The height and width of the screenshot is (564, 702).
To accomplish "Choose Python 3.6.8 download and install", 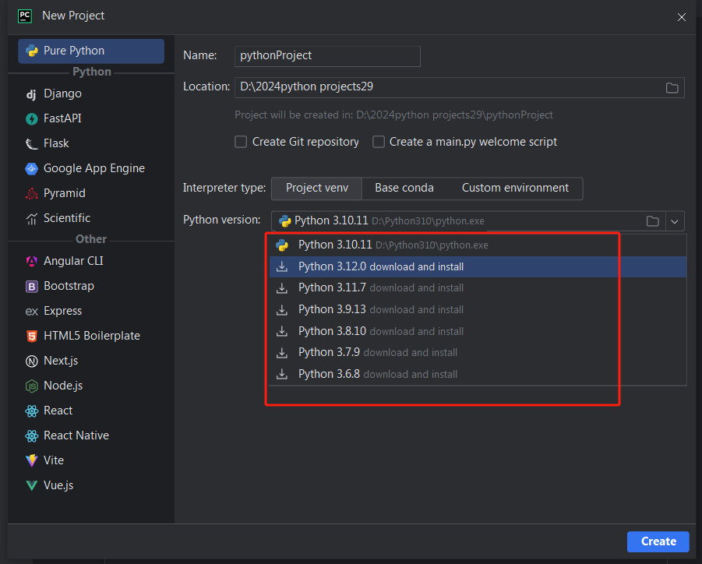I will click(377, 375).
